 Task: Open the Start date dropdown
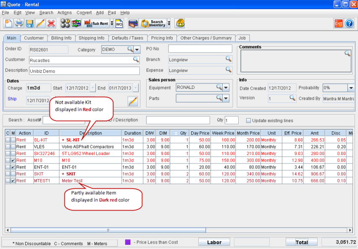tap(93, 88)
